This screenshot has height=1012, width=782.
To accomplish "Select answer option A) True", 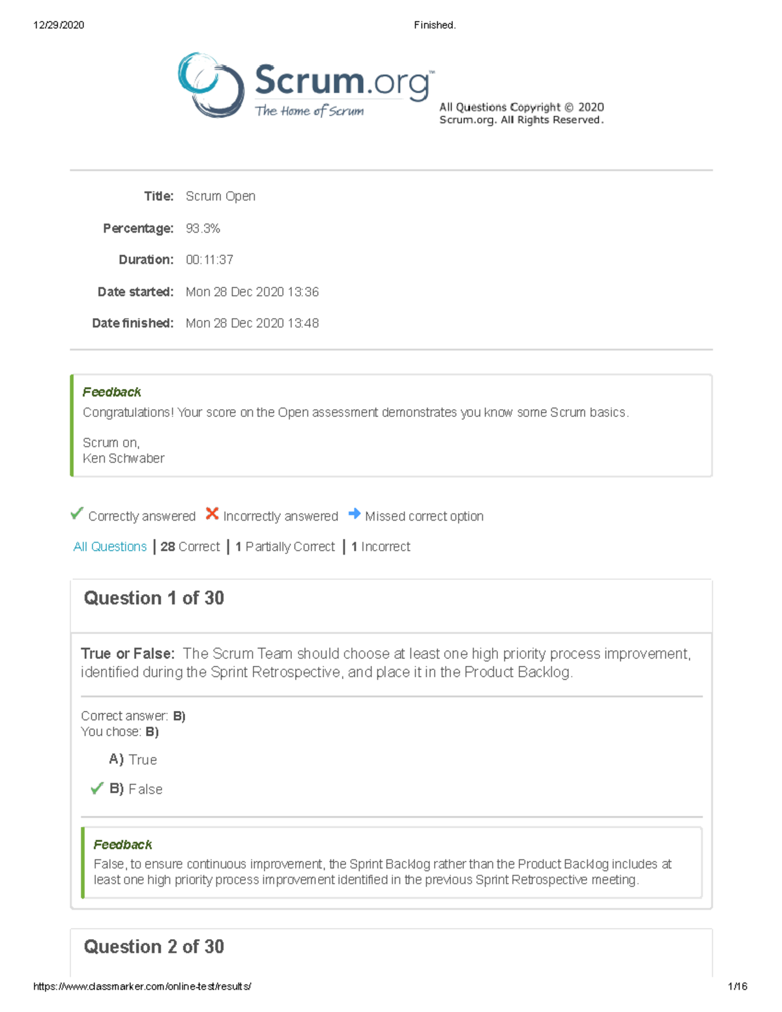I will coord(133,759).
